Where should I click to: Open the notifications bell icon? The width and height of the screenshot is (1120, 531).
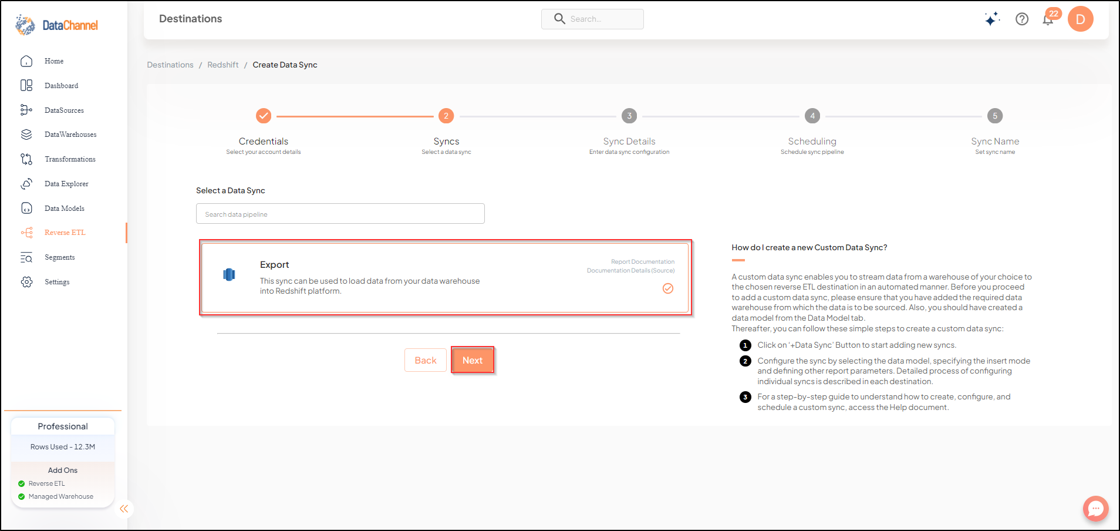(1048, 19)
